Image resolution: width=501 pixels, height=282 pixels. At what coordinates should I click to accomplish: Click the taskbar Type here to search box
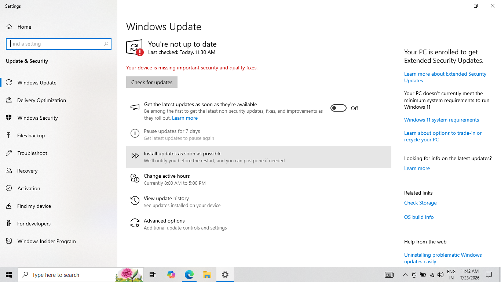point(80,275)
